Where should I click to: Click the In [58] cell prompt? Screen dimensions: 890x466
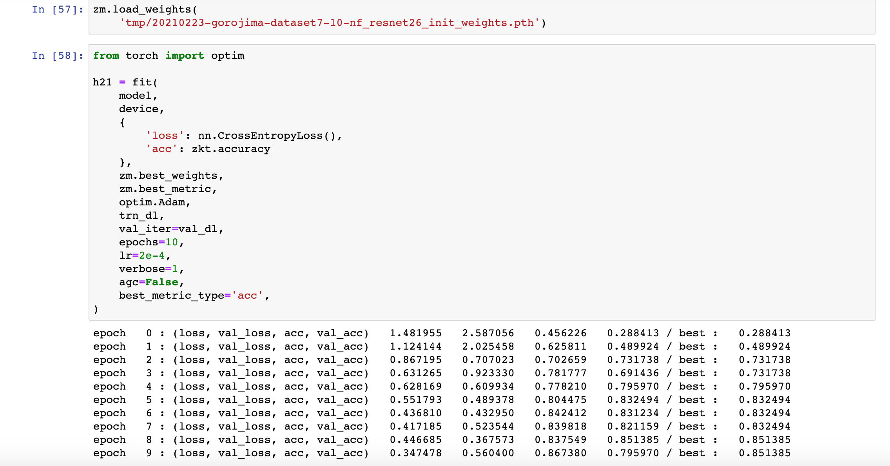point(58,56)
